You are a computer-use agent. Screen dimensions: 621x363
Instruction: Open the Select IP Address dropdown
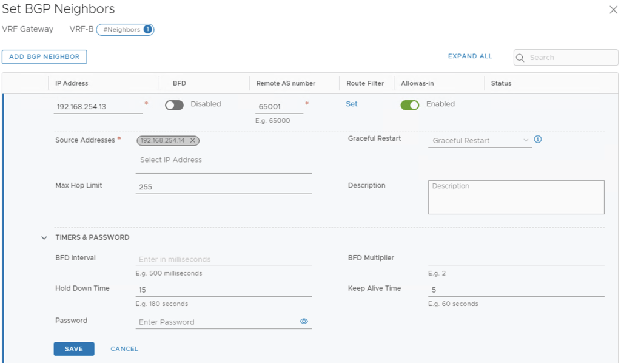click(x=223, y=160)
